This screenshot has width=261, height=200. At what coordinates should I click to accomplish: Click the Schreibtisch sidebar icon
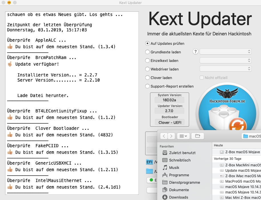pos(165,160)
